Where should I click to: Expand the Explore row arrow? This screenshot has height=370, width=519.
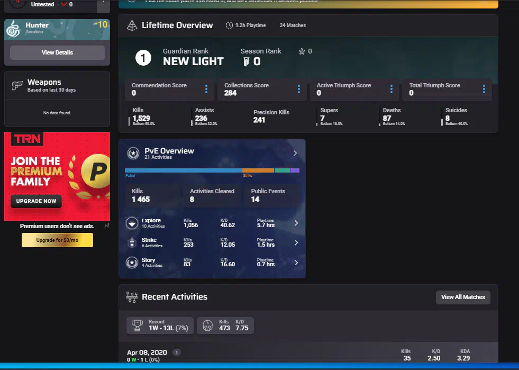tap(296, 223)
